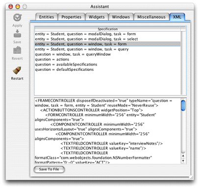Screen dimensions: 203x189
Task: Select Student window task = query row
Action: tap(107, 49)
